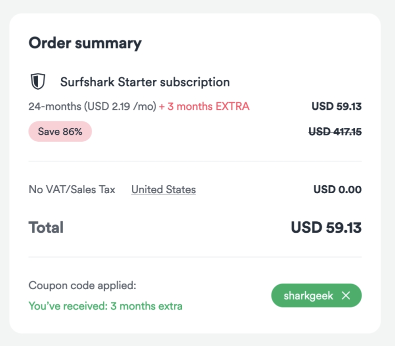Click the sharkgeek coupon code chip
Image resolution: width=395 pixels, height=346 pixels.
coord(308,296)
